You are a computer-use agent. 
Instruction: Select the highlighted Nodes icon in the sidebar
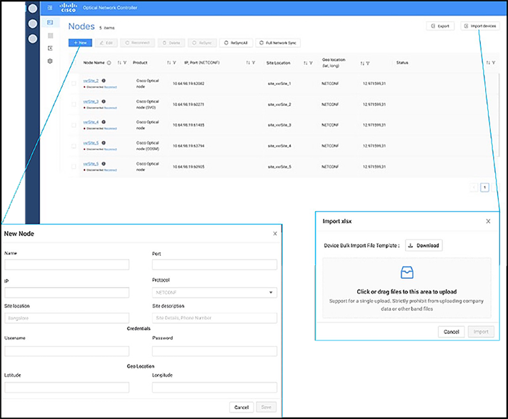[x=50, y=22]
